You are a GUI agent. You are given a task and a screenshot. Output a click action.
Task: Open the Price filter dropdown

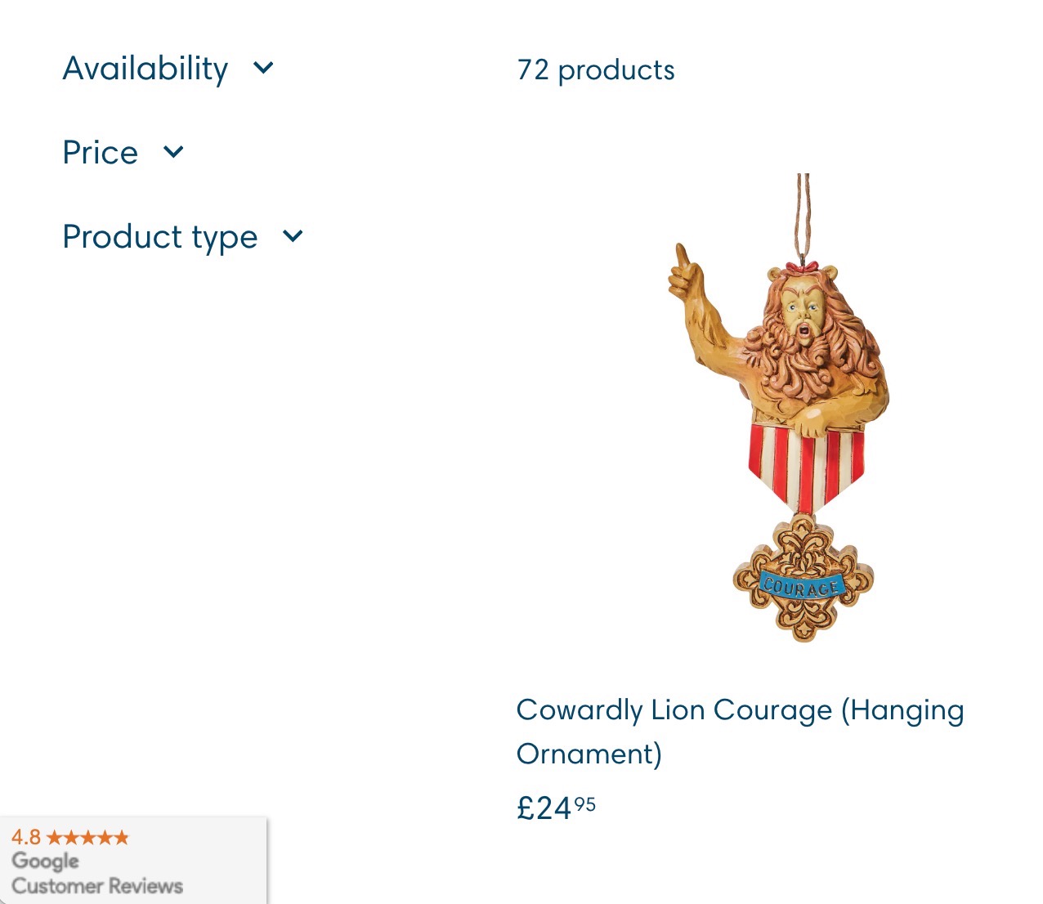coord(123,153)
